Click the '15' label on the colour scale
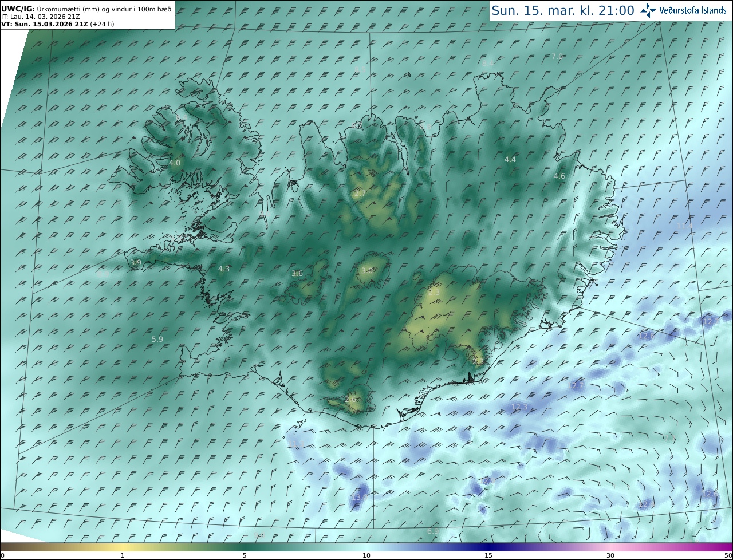 click(488, 555)
